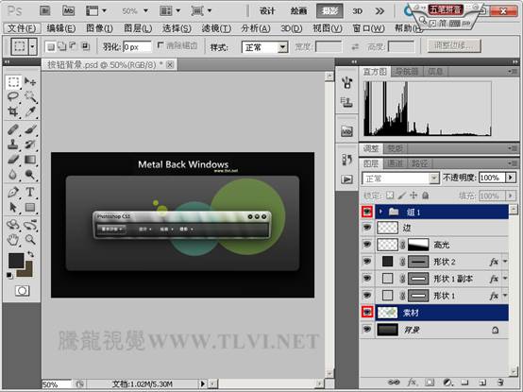Click the 调整边缘 button
523x392 pixels.
tap(454, 46)
